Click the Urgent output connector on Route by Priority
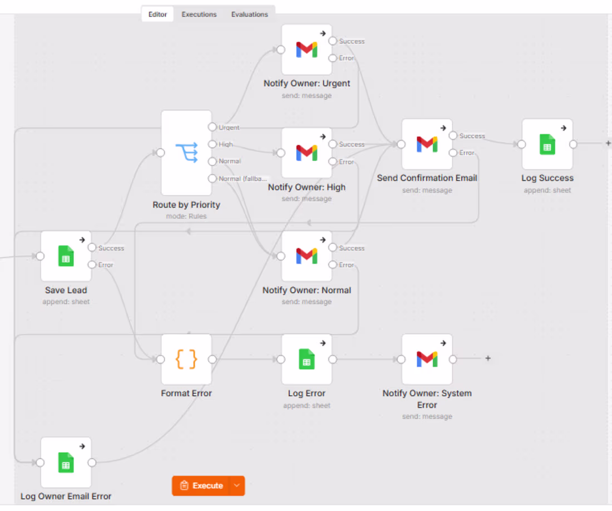 (x=212, y=127)
